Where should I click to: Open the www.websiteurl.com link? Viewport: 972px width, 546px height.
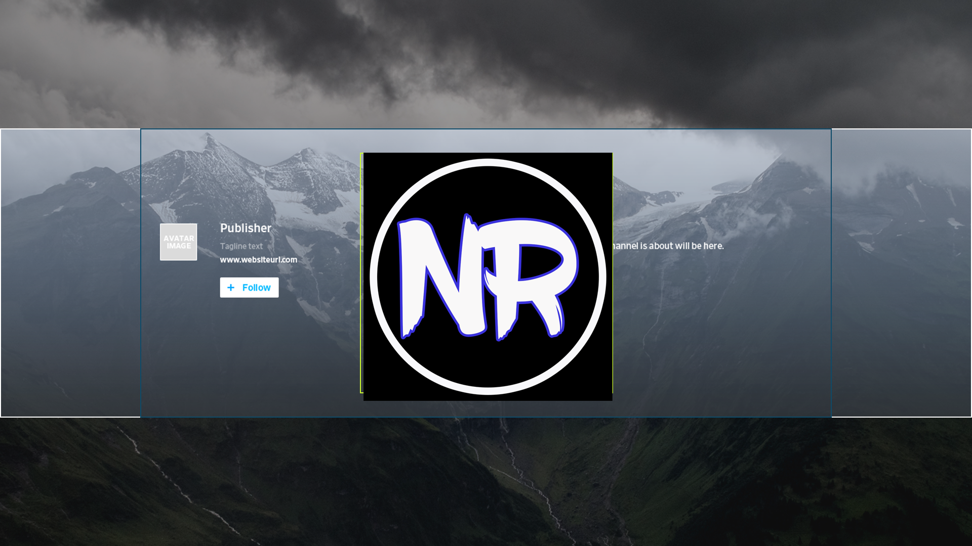point(258,259)
